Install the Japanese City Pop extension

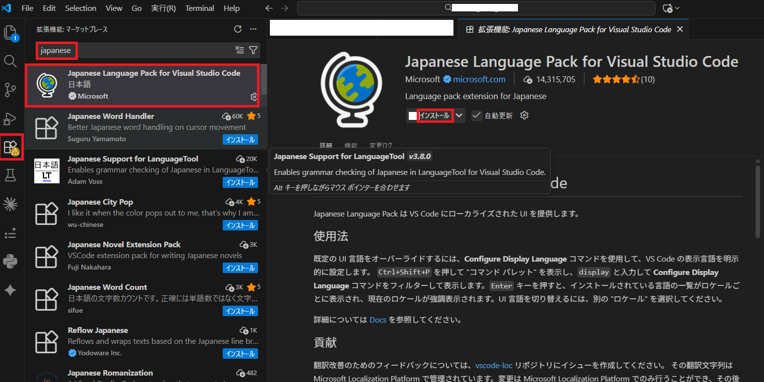click(x=240, y=225)
